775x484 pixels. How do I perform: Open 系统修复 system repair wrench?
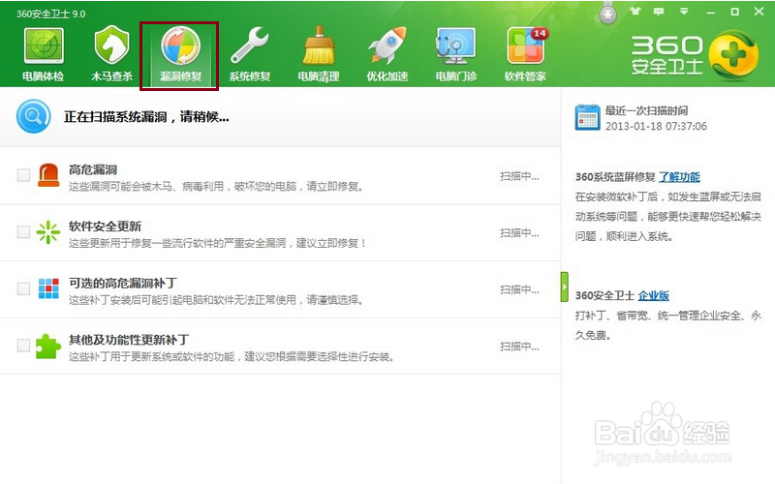click(250, 54)
